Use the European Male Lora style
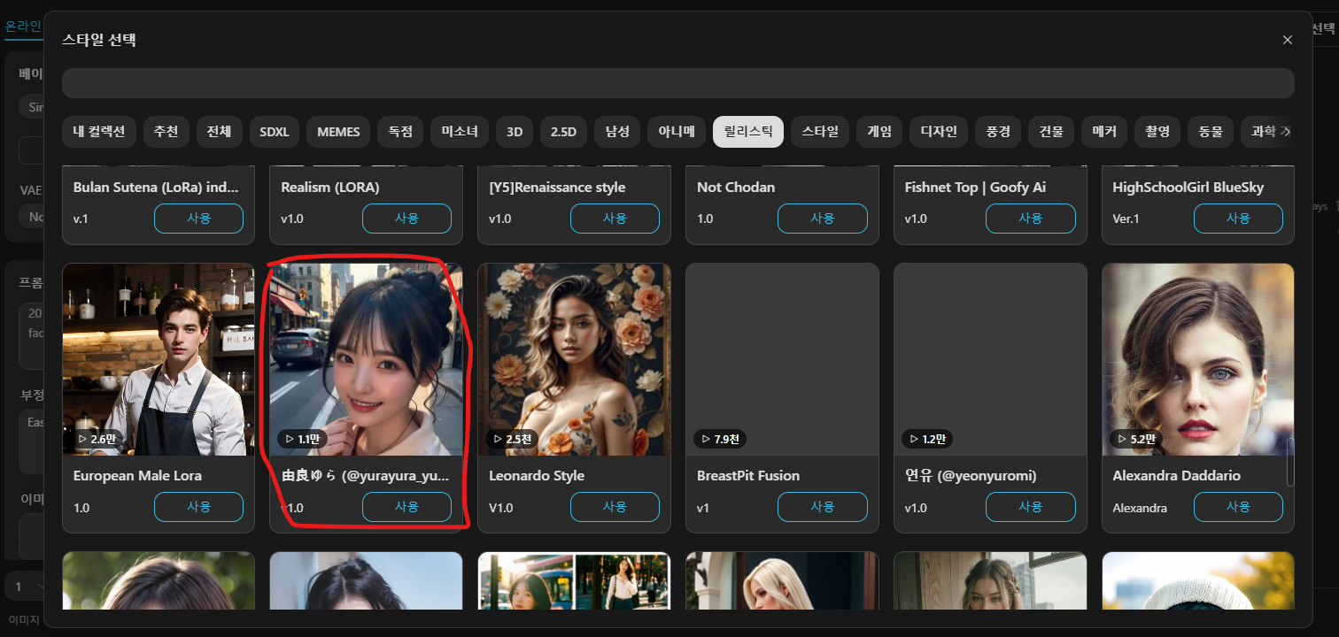This screenshot has width=1339, height=637. click(x=198, y=507)
